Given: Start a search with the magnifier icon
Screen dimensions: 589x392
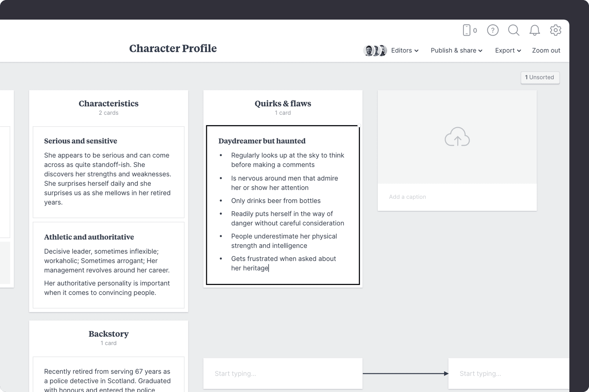Looking at the screenshot, I should 514,30.
